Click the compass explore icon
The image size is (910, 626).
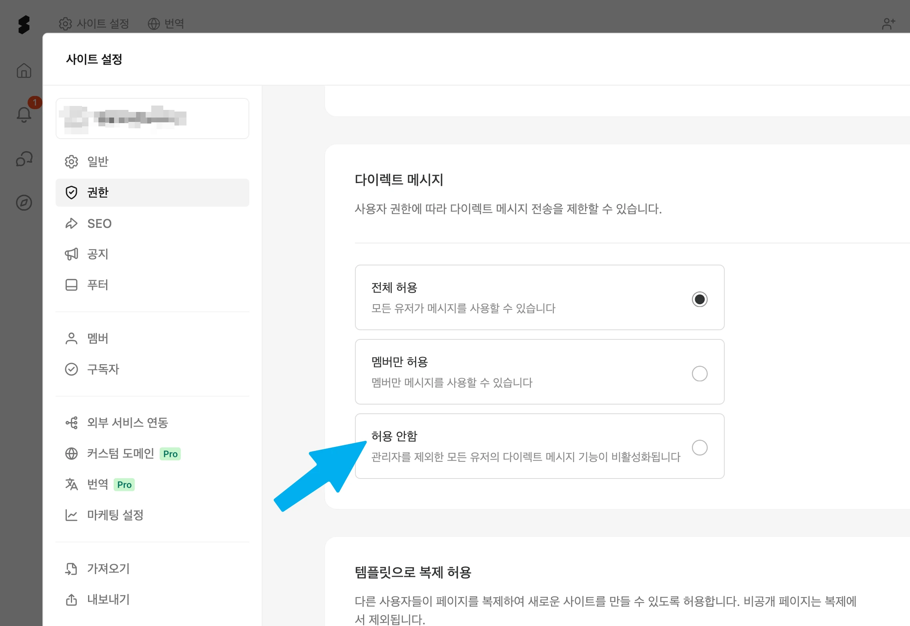click(x=24, y=203)
